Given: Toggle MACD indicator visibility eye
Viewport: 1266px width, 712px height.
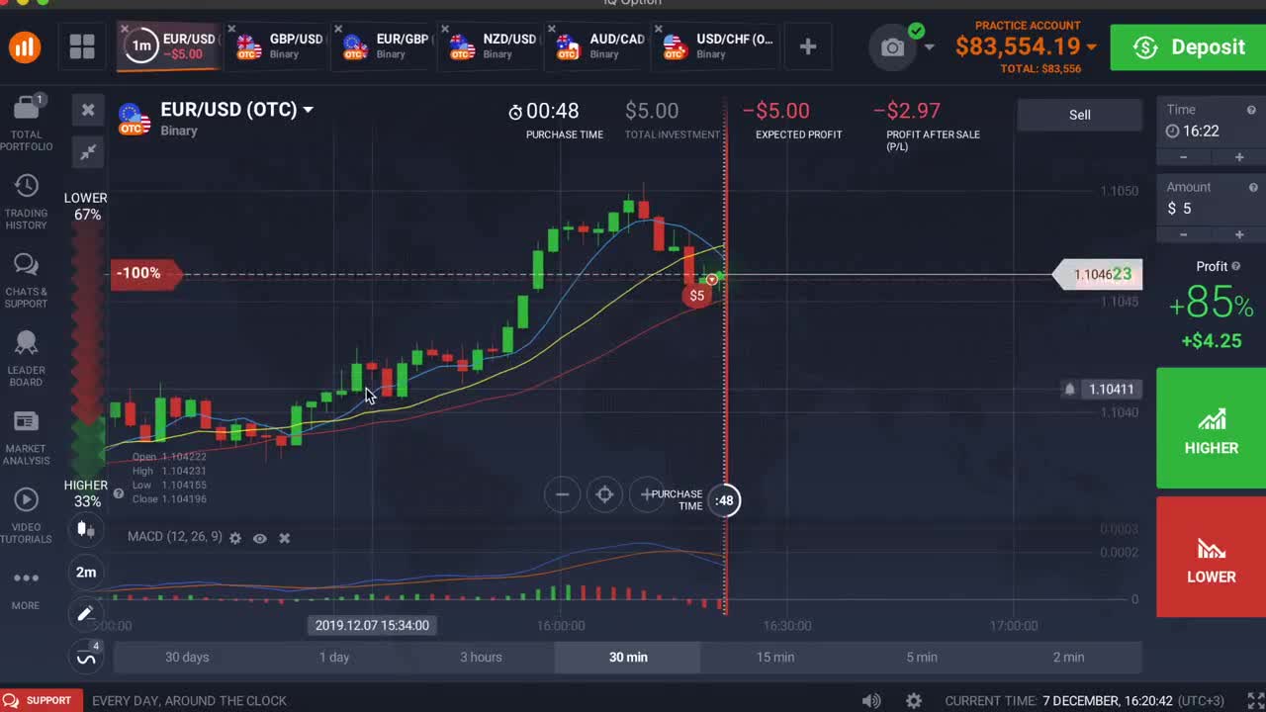Looking at the screenshot, I should [260, 538].
